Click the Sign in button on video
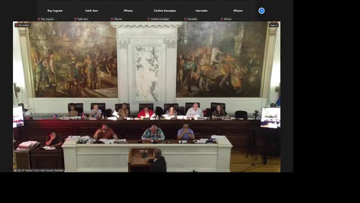 274,25
